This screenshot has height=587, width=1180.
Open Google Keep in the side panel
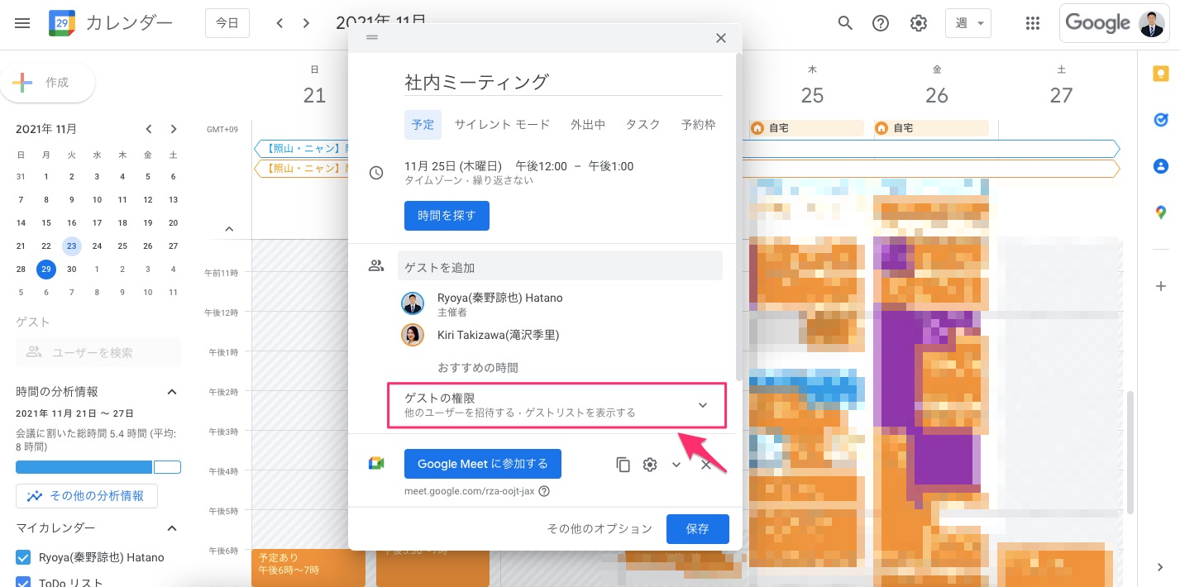pos(1160,74)
